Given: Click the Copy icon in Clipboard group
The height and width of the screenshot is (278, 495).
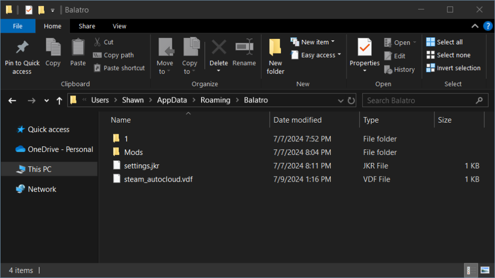Looking at the screenshot, I should [53, 48].
